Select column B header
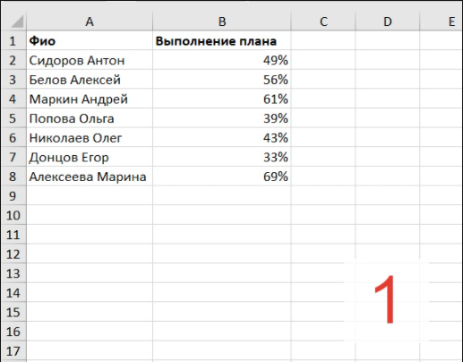 click(222, 22)
